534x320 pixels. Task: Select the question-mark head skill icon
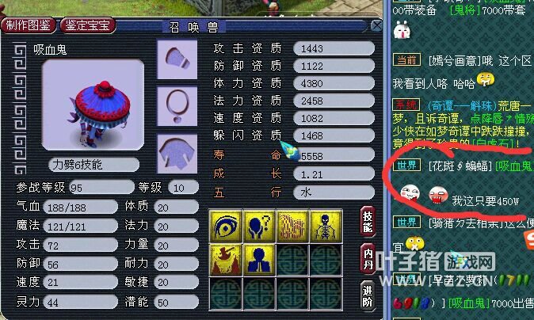click(x=259, y=226)
